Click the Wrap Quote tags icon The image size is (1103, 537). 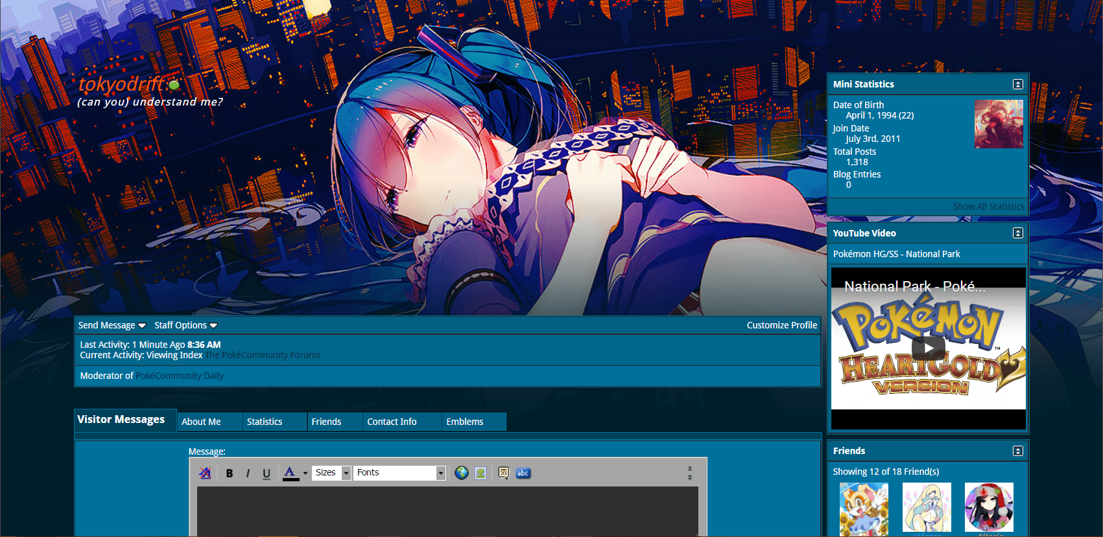504,473
